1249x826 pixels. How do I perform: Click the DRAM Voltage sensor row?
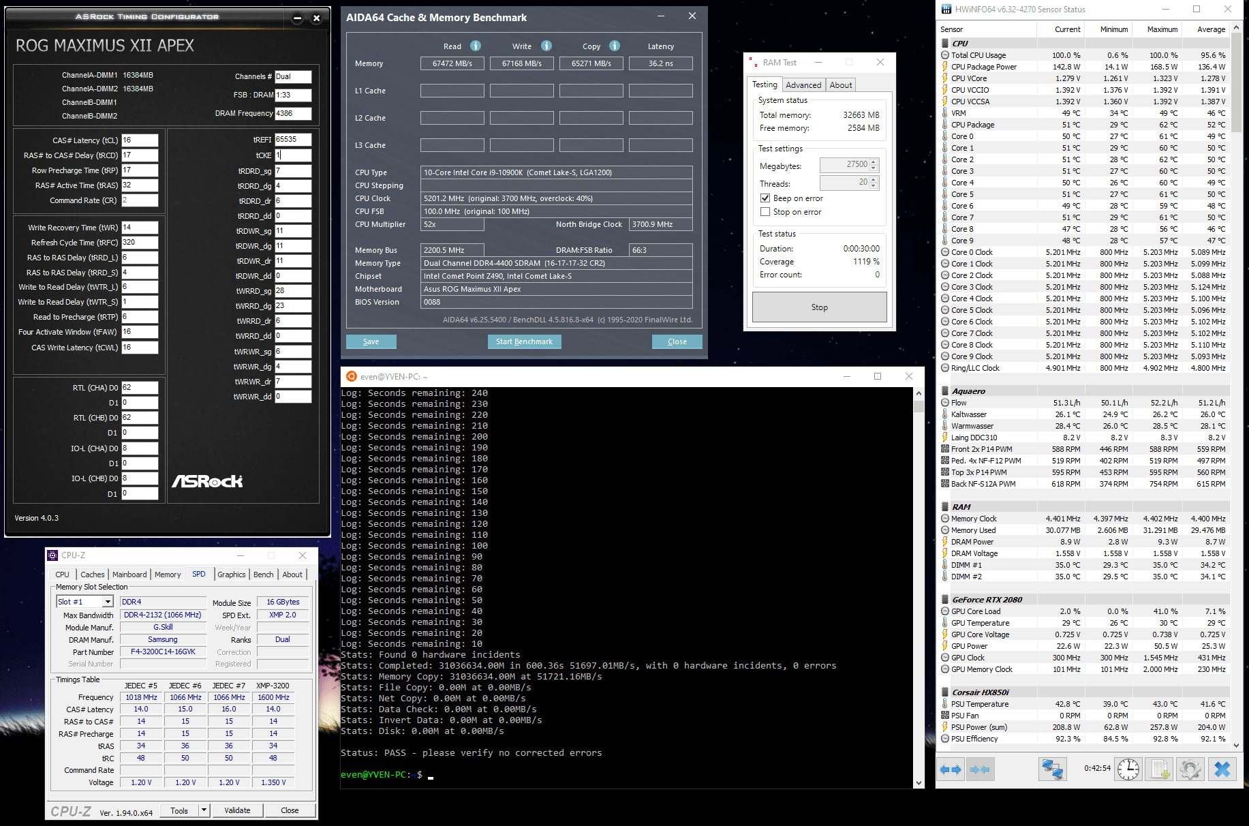coord(1085,553)
